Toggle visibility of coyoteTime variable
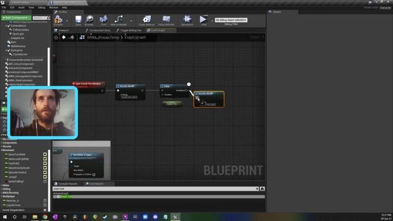 coord(45,205)
